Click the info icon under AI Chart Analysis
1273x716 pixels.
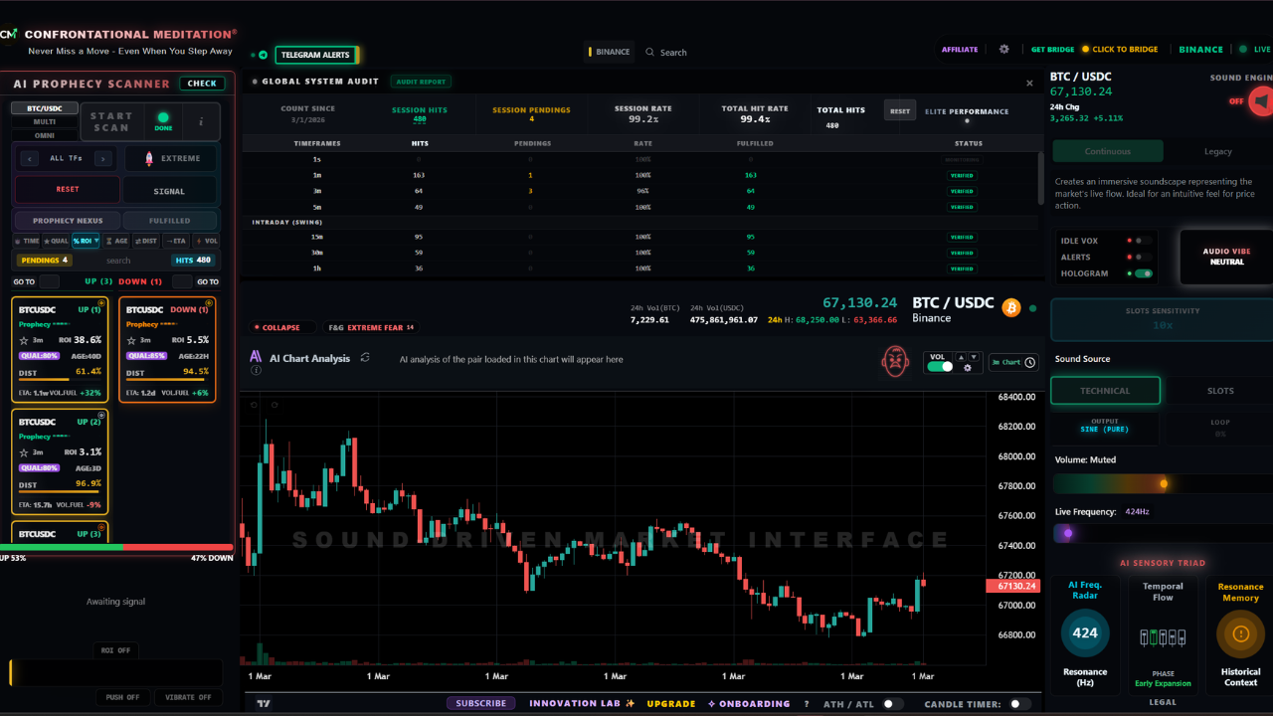[x=257, y=370]
